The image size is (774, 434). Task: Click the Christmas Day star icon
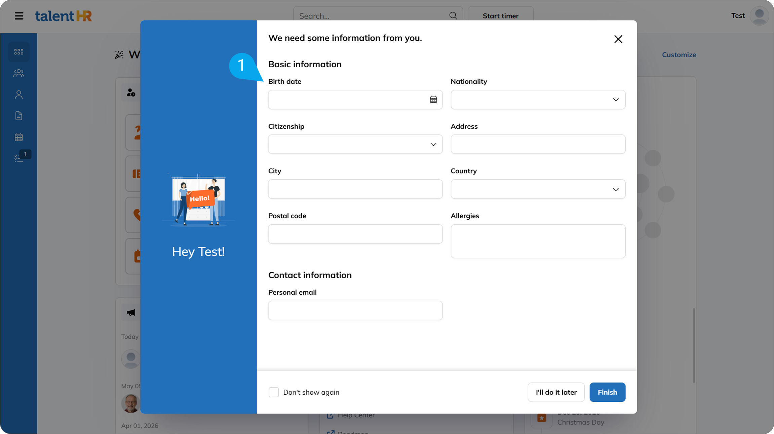pos(542,418)
